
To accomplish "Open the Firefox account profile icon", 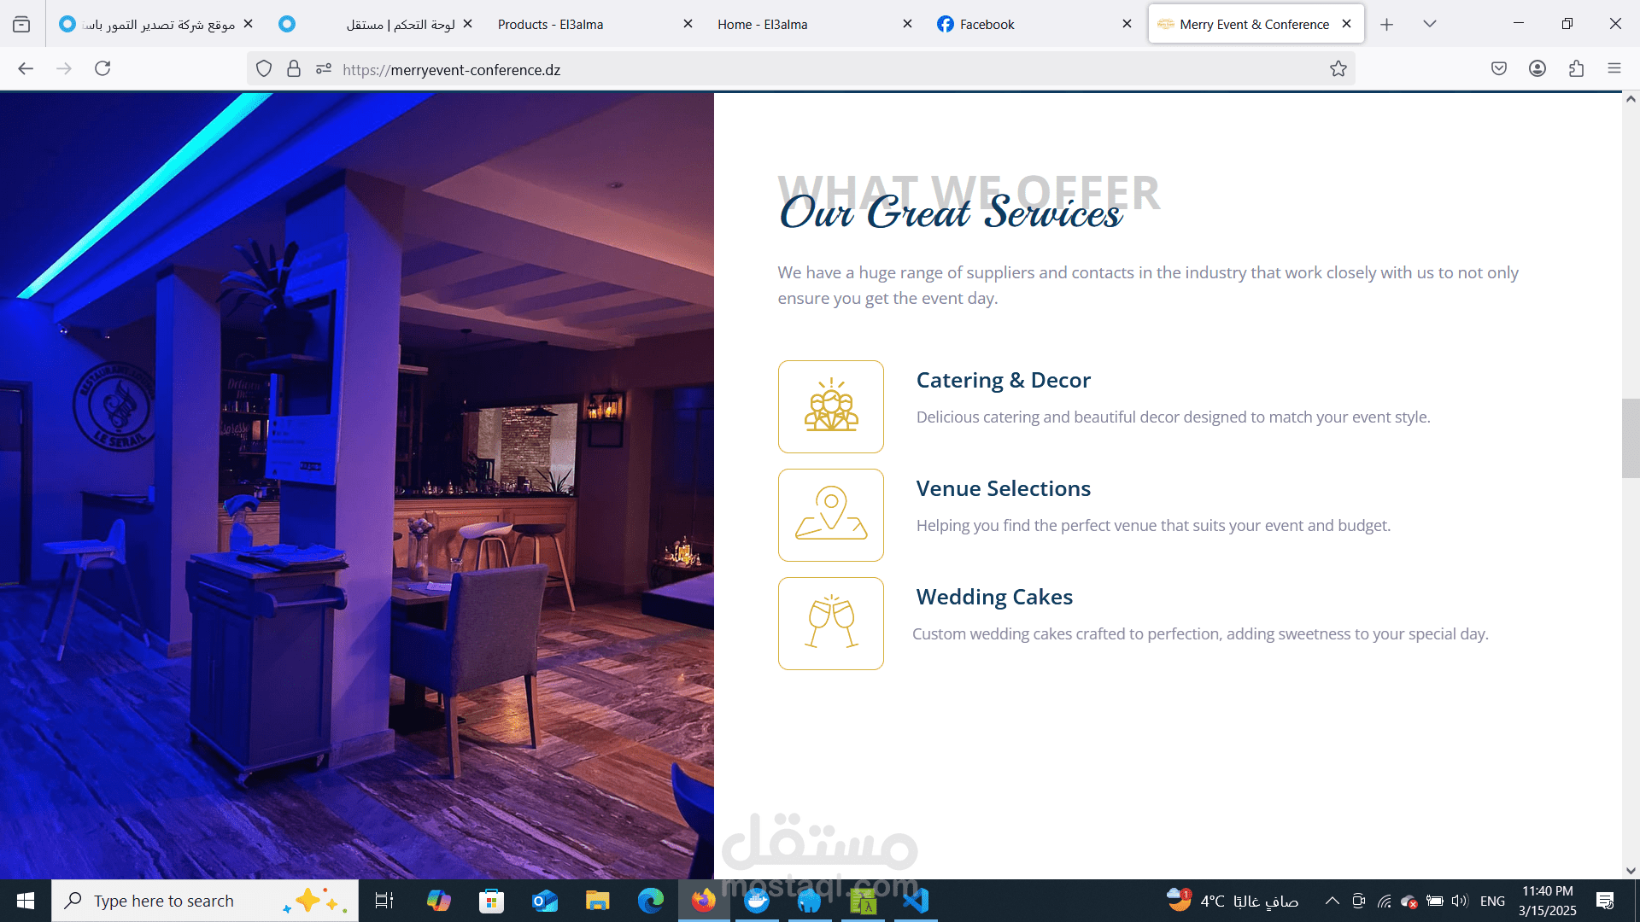I will (1537, 69).
